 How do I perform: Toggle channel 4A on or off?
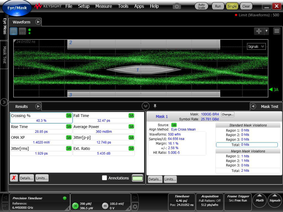[105, 206]
